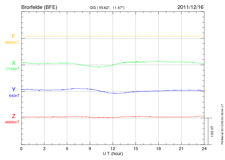
Task: Click the red Z component label
Action: pyautogui.click(x=14, y=116)
